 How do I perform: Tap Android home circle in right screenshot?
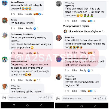pos(81,106)
